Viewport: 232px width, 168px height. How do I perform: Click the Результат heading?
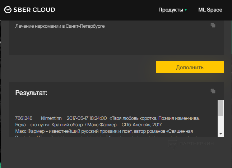click(31, 93)
